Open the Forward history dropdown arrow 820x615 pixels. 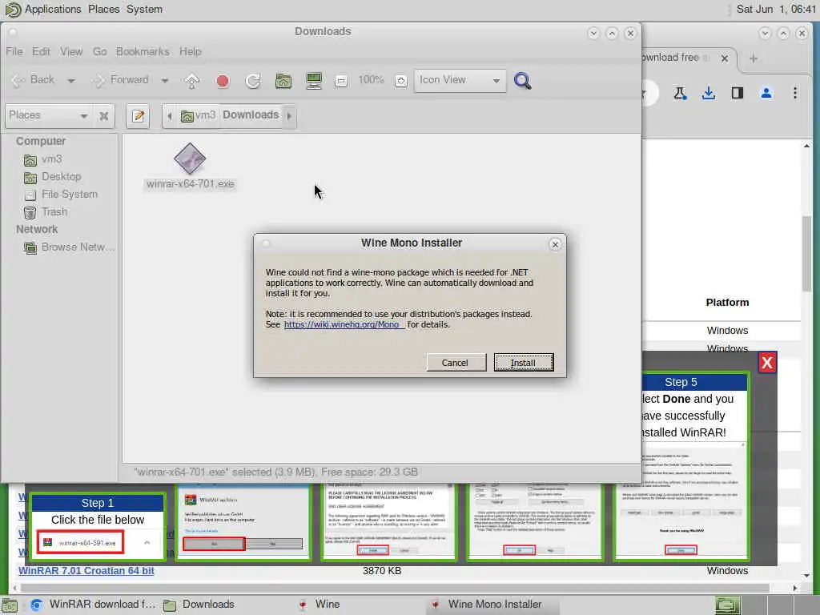(x=165, y=81)
